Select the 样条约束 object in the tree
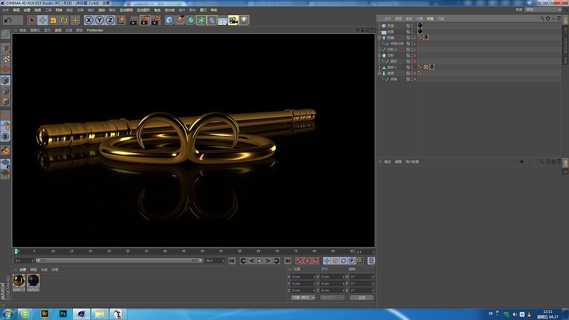This screenshot has height=320, width=569. point(397,44)
